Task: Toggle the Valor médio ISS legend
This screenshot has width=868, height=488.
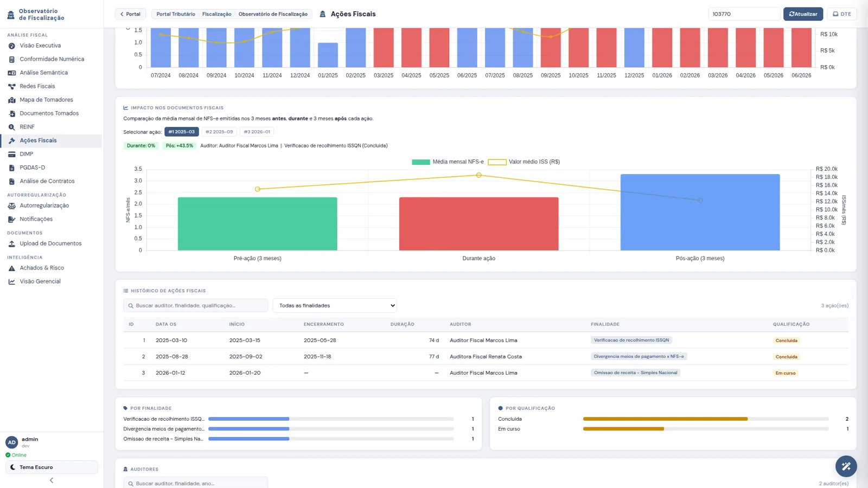Action: pyautogui.click(x=524, y=162)
